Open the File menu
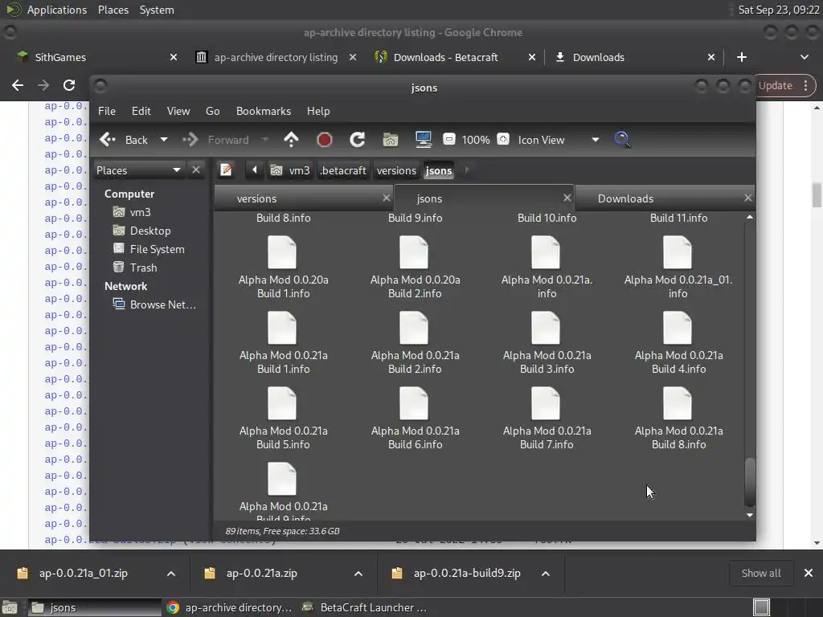This screenshot has width=823, height=617. [107, 111]
